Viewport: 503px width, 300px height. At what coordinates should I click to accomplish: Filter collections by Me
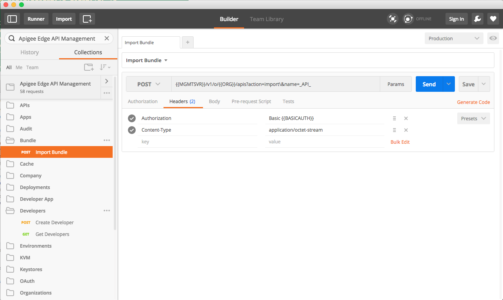pyautogui.click(x=19, y=67)
